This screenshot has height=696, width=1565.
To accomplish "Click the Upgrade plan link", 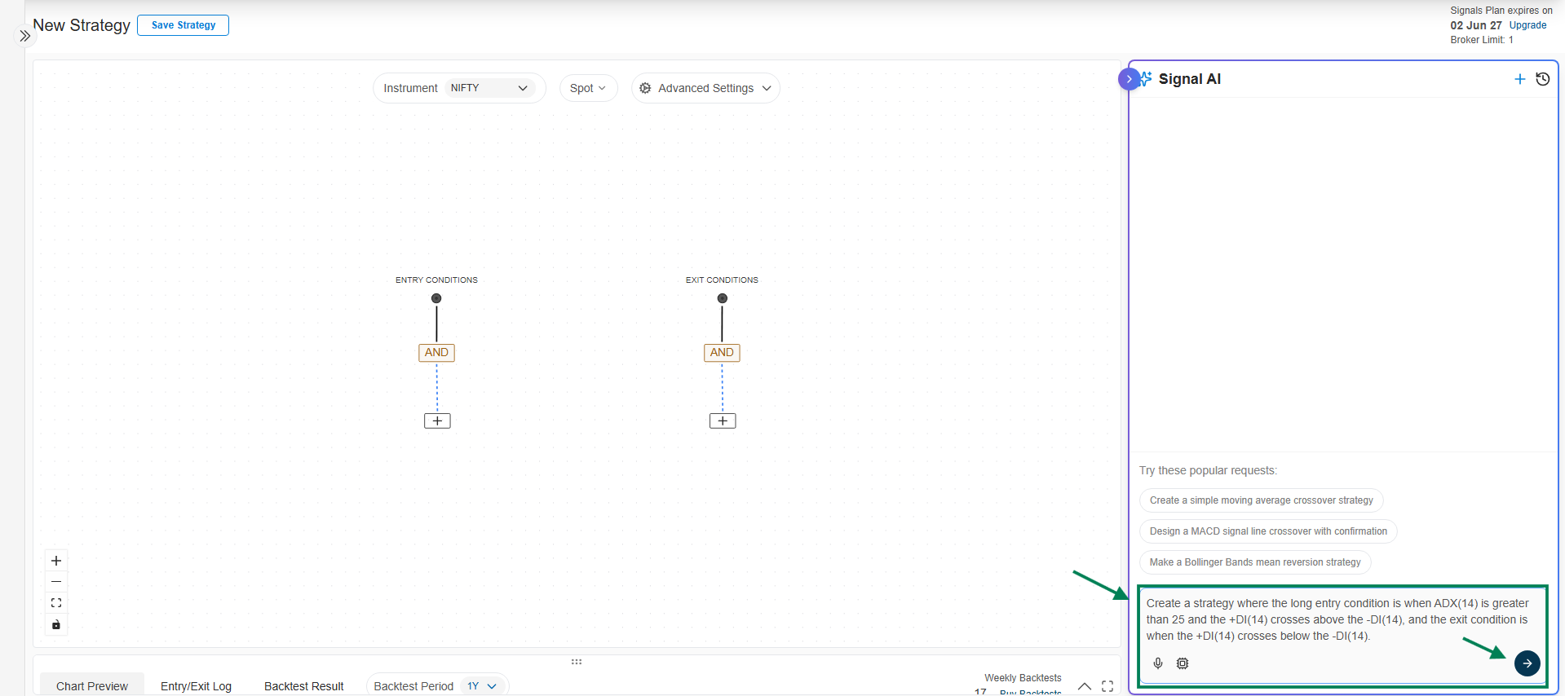I will tap(1527, 25).
